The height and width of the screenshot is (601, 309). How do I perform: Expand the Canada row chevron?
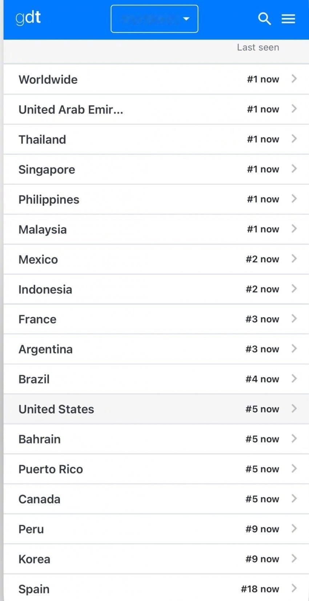coord(294,498)
